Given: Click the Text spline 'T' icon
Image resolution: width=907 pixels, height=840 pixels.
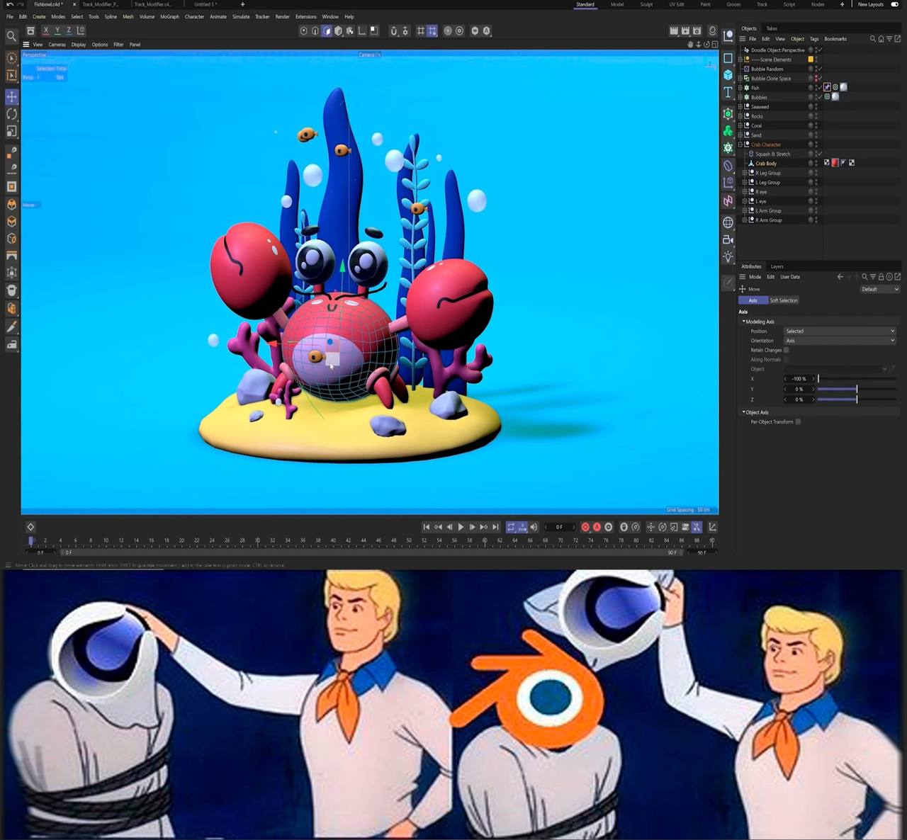Looking at the screenshot, I should tap(728, 93).
